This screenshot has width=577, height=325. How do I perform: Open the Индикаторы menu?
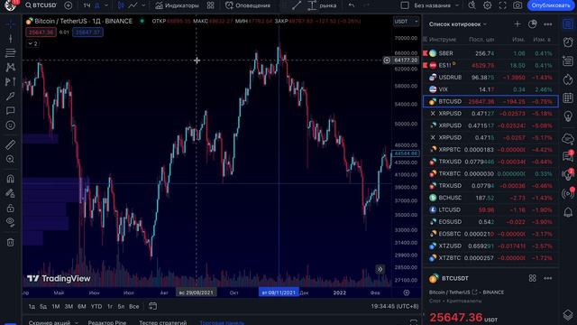[x=177, y=5]
